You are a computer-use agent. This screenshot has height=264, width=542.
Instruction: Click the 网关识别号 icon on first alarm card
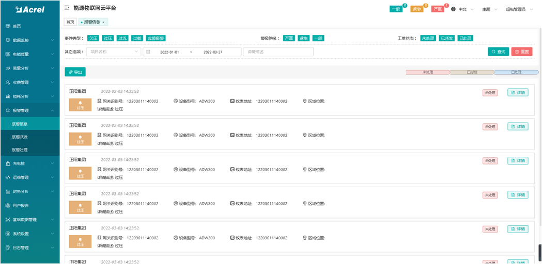click(99, 101)
